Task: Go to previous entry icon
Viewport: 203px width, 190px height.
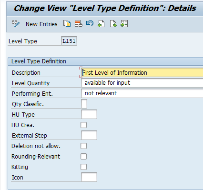Action: [x=101, y=24]
